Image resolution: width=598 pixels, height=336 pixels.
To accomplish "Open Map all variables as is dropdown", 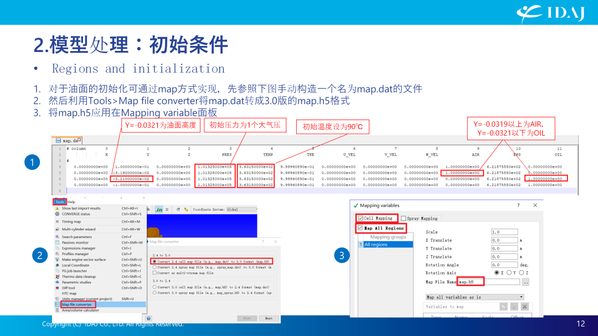I will tap(475, 297).
